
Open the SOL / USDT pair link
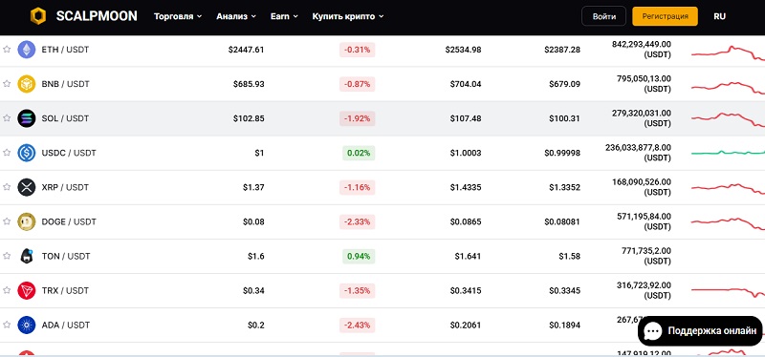(x=65, y=118)
